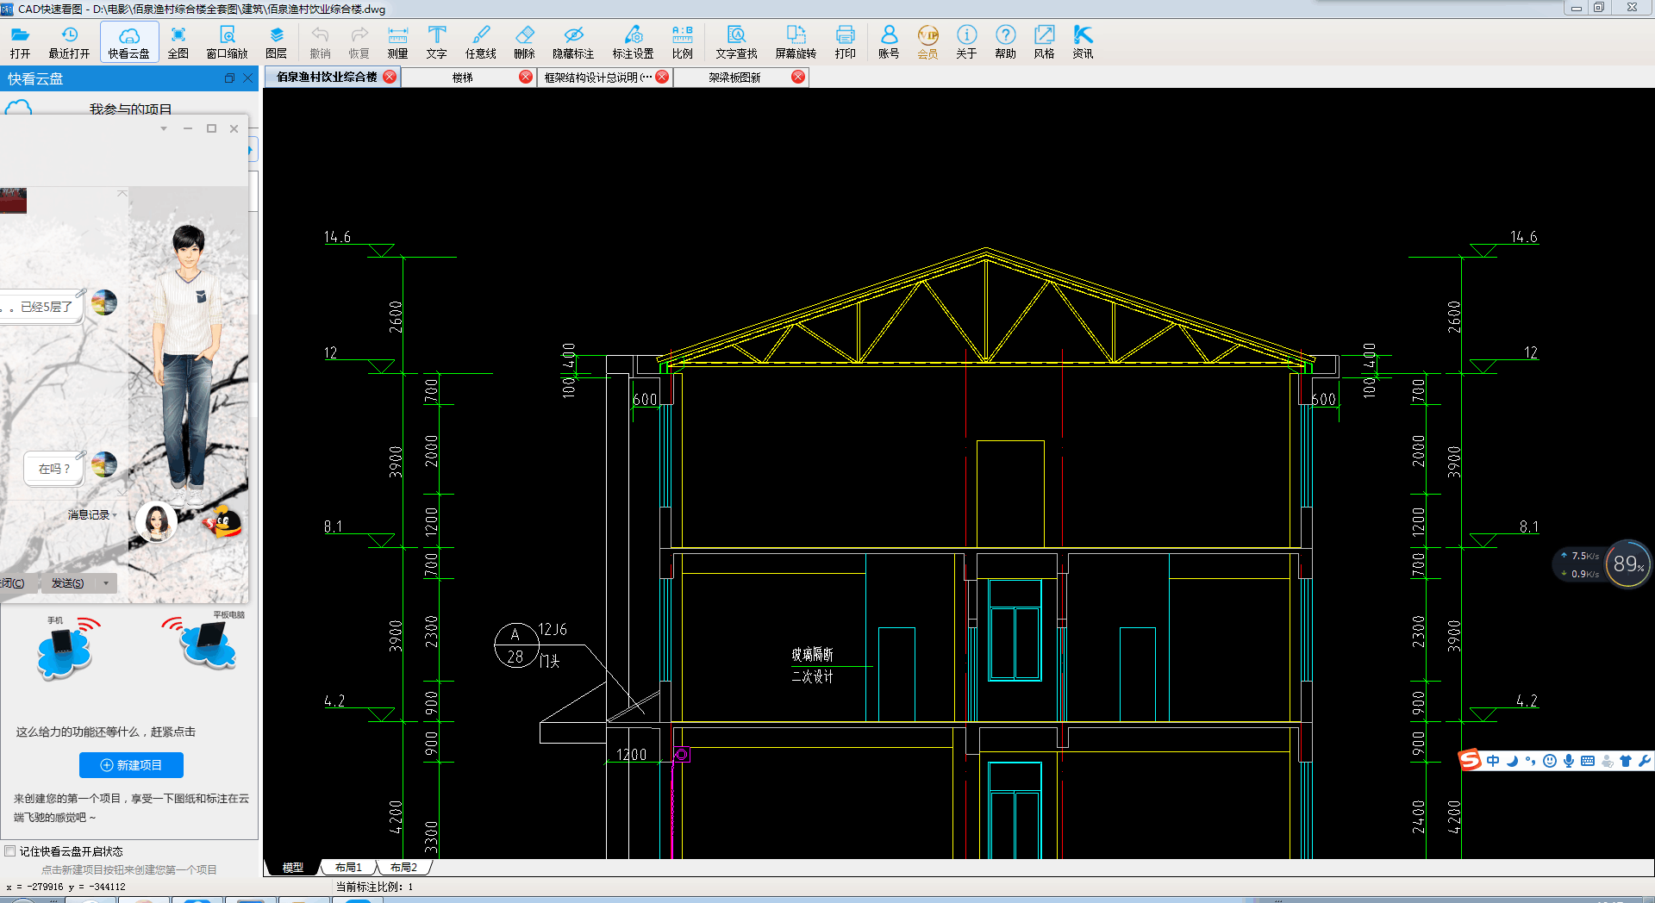The image size is (1655, 903).
Task: Open IME settings wrench icon
Action: click(1645, 761)
